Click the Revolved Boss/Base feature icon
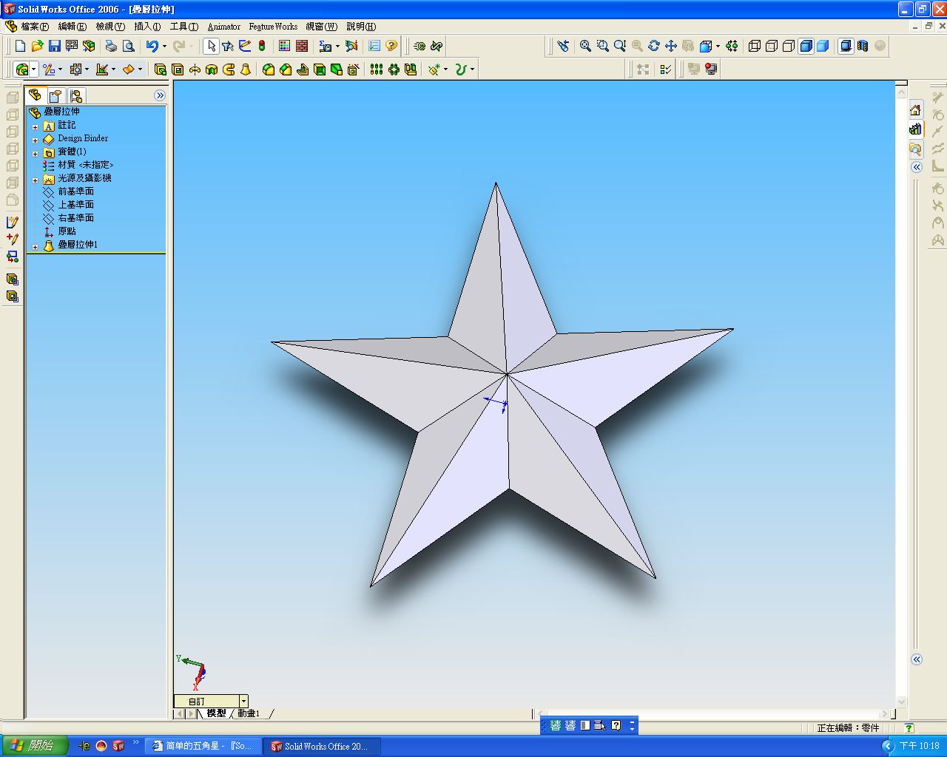 195,69
